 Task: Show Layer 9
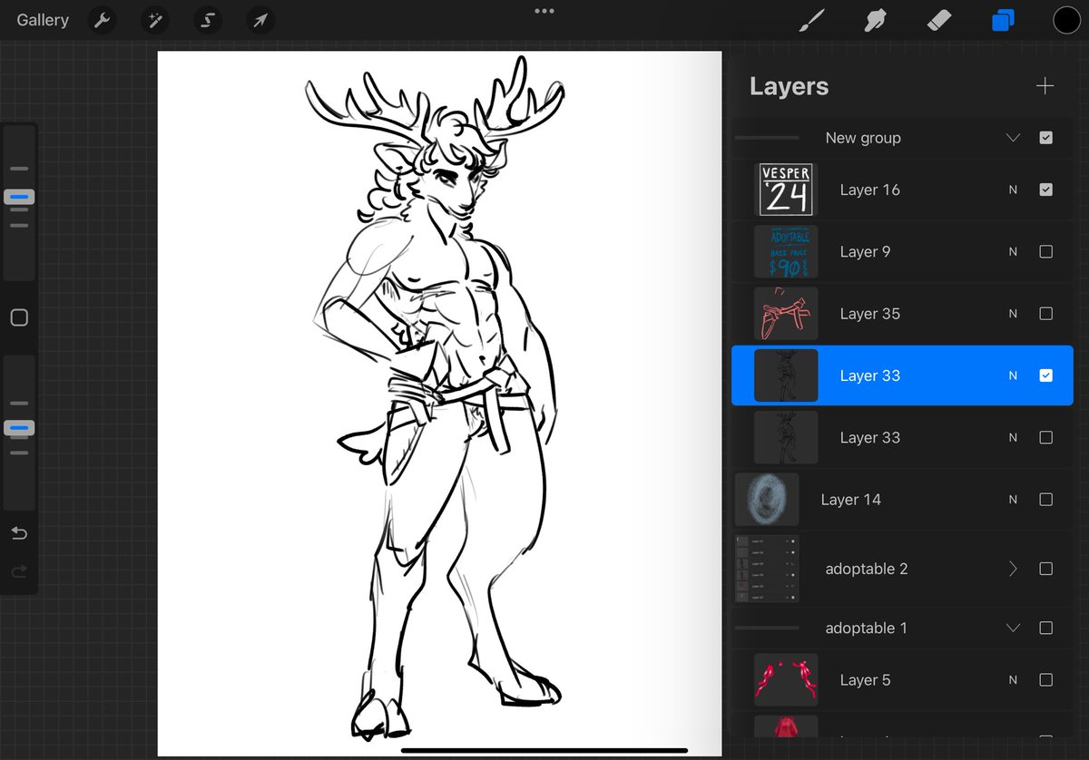(x=1045, y=251)
